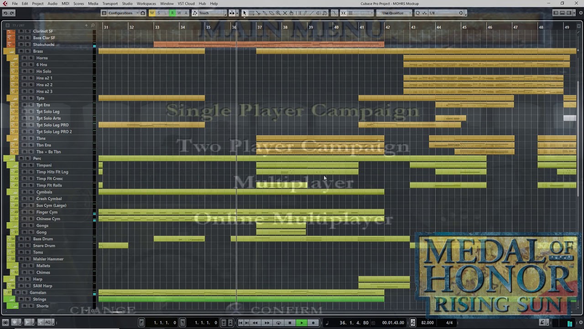
Task: Select the Play speaker tool
Action: (x=318, y=13)
